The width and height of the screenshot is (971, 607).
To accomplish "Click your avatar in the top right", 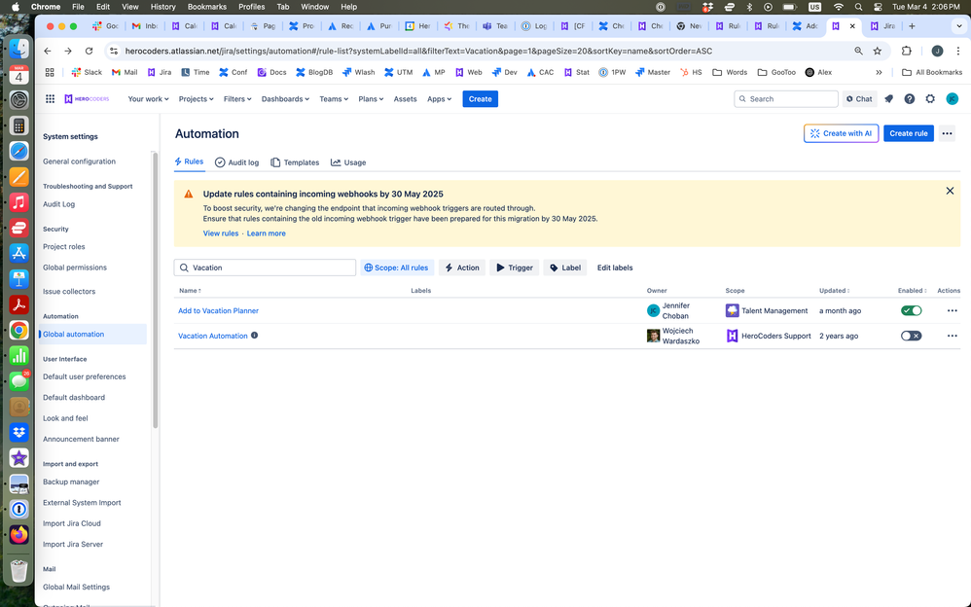I will (x=953, y=98).
